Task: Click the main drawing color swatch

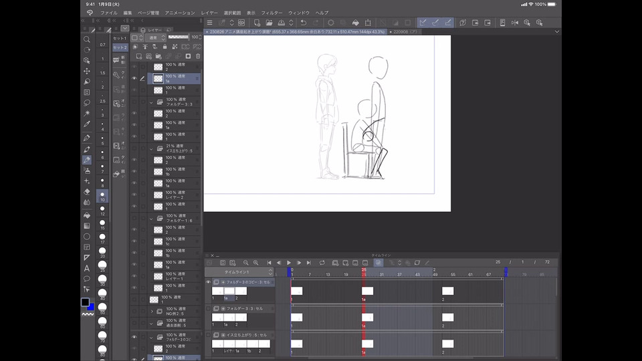Action: point(85,302)
